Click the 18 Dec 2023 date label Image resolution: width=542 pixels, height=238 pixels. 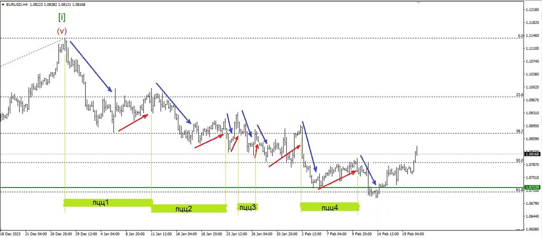click(11, 234)
